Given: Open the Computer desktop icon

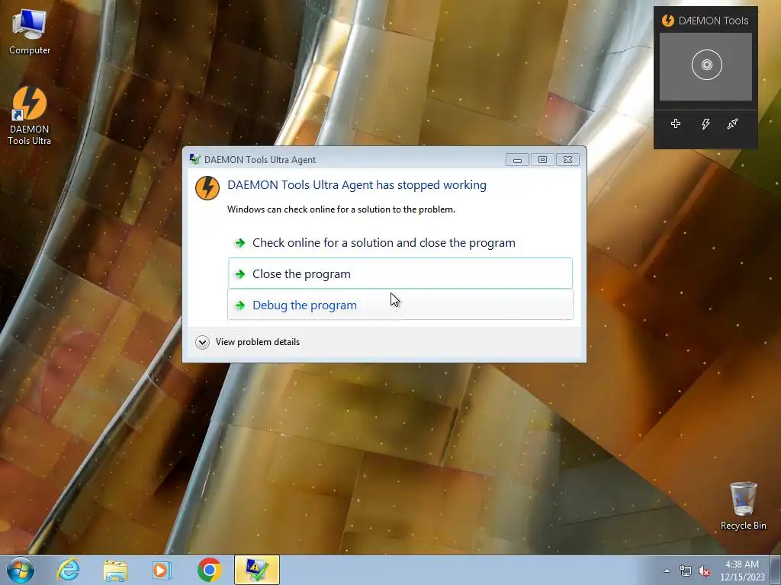Looking at the screenshot, I should click(30, 31).
